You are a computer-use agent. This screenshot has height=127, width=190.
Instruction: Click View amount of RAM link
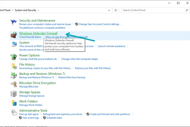tap(31, 46)
